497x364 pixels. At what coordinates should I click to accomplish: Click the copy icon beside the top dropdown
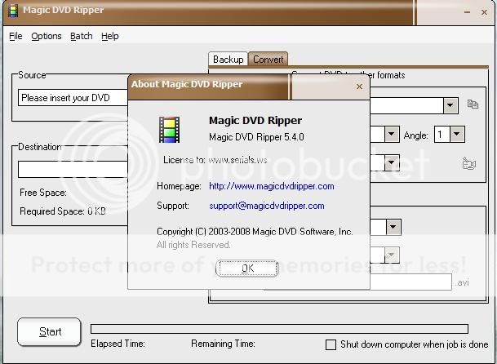473,104
